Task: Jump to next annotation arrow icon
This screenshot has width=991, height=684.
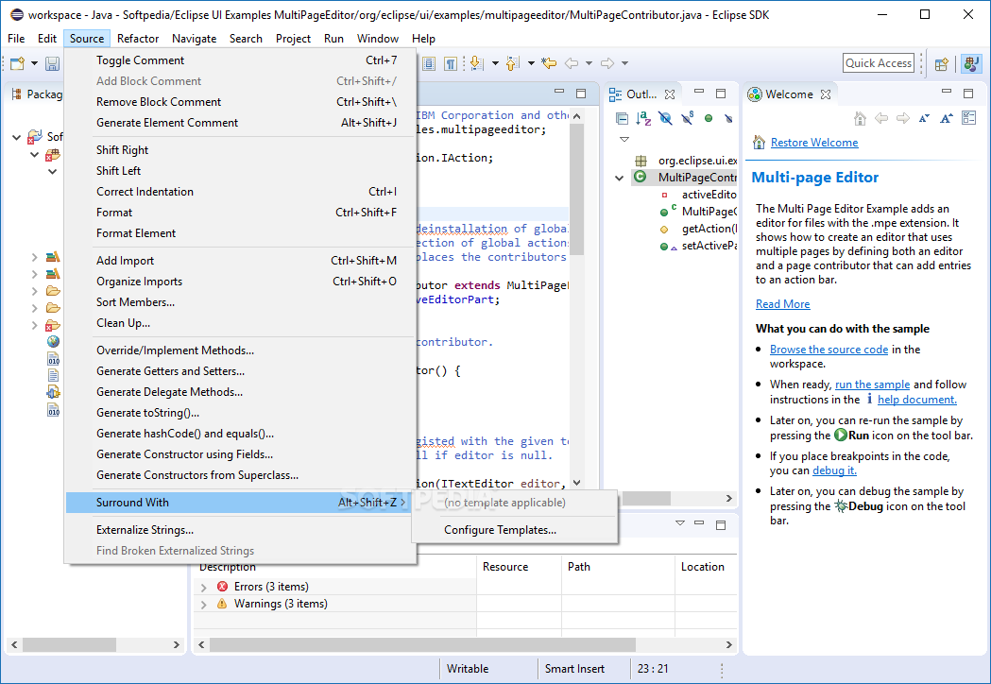Action: [x=477, y=63]
